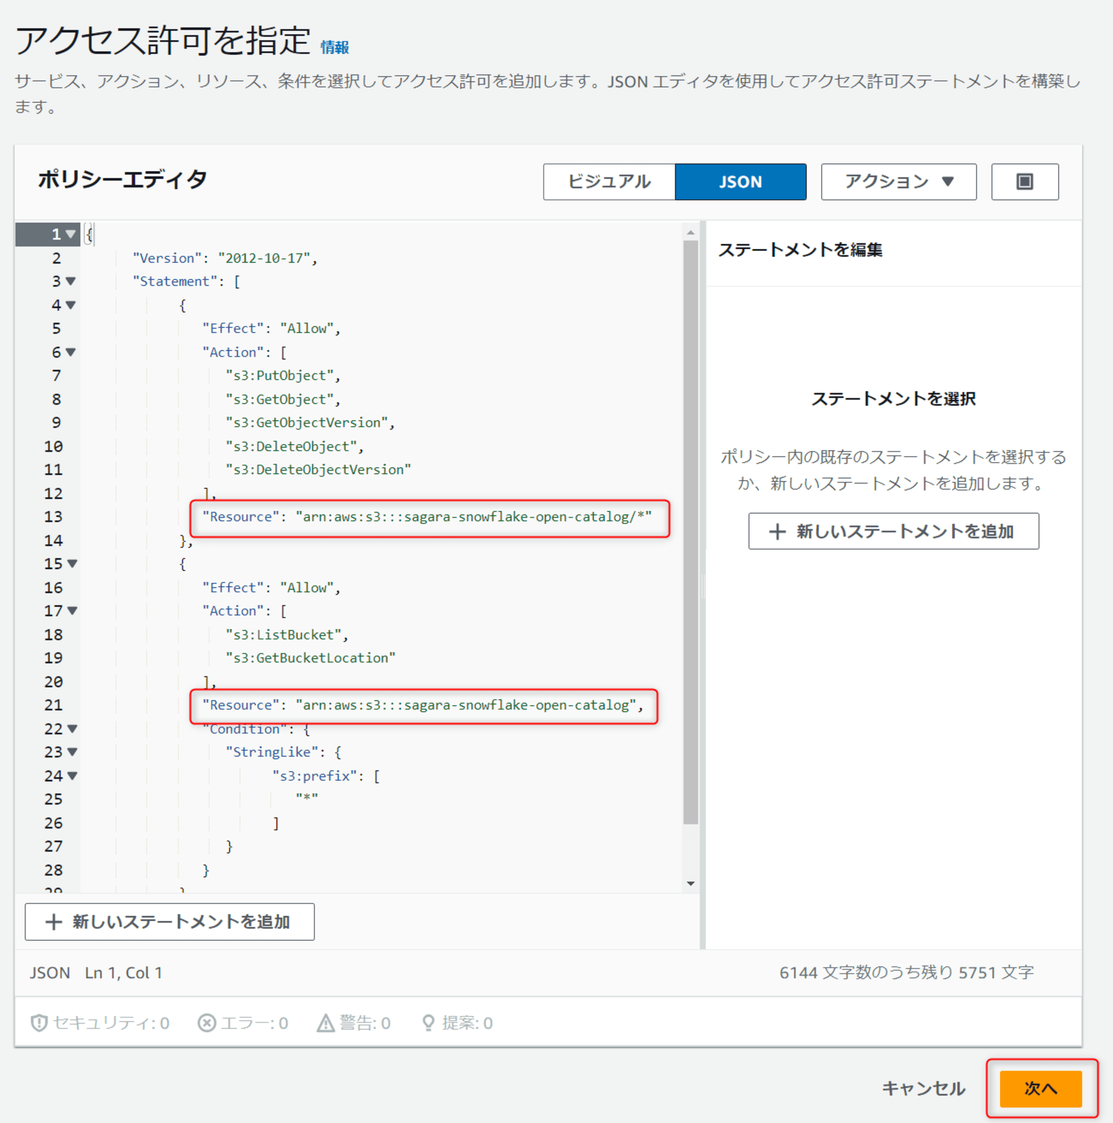Click the editor scrollbar up arrow
This screenshot has height=1123, width=1113.
pos(691,232)
